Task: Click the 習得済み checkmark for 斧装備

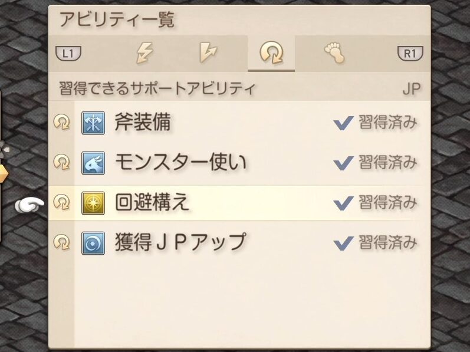Action: [343, 123]
